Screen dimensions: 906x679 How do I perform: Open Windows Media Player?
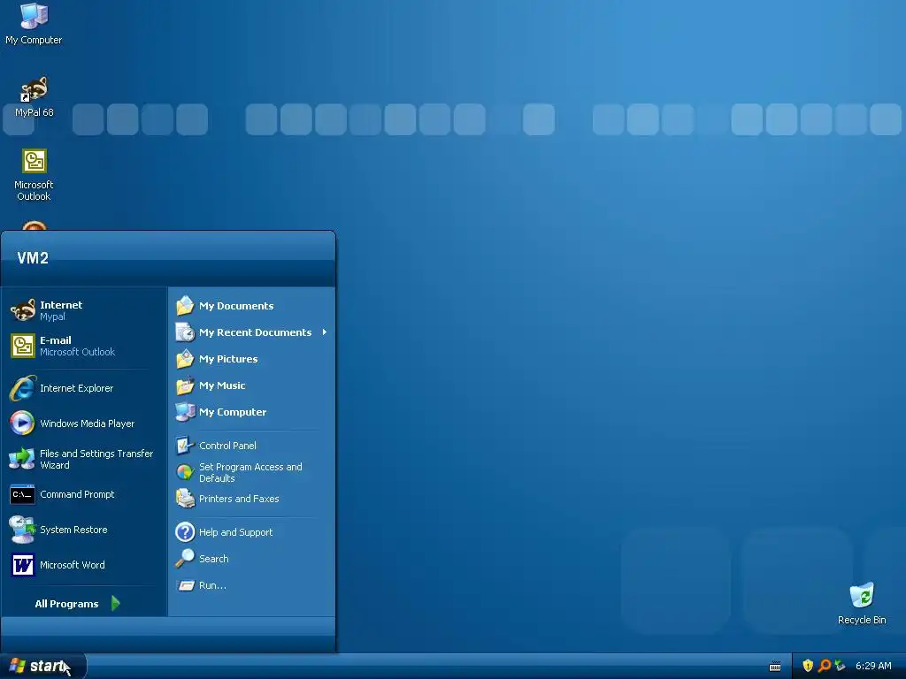click(84, 423)
